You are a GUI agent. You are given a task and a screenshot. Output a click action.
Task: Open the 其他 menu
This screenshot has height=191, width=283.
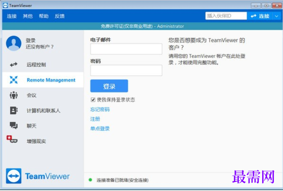[x=28, y=16]
